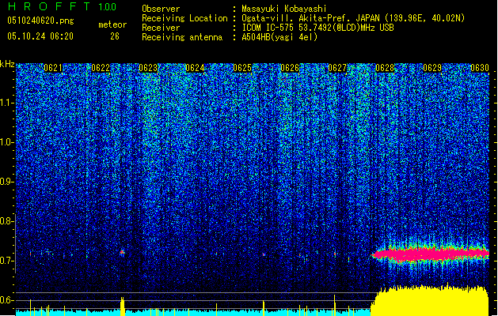The width and height of the screenshot is (498, 316).
Task: Click the small meteor echo near 0622
Action: pos(122,253)
